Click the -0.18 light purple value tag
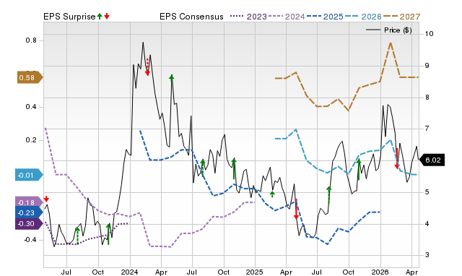Screen dimensions: 462x276 click(x=29, y=202)
